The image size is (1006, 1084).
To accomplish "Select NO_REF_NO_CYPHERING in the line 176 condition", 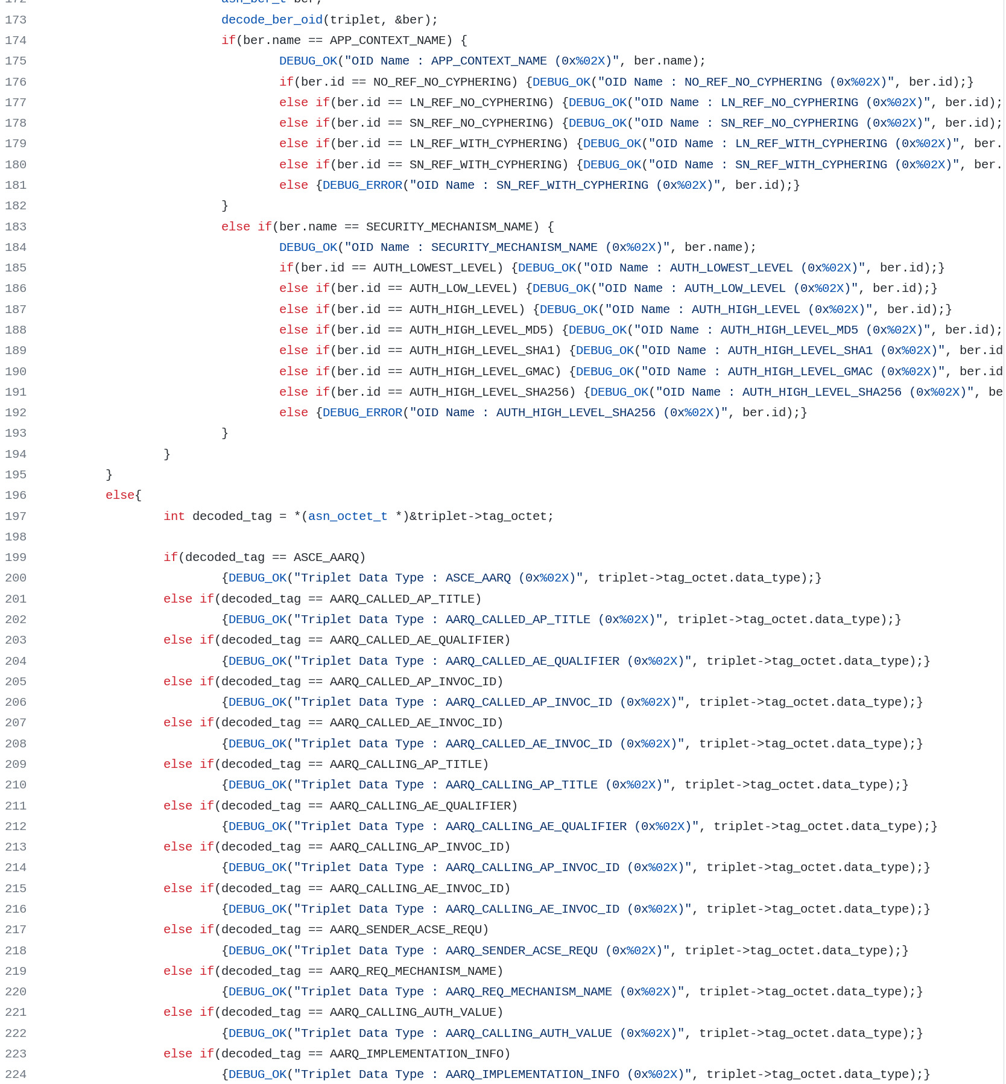I will point(442,82).
